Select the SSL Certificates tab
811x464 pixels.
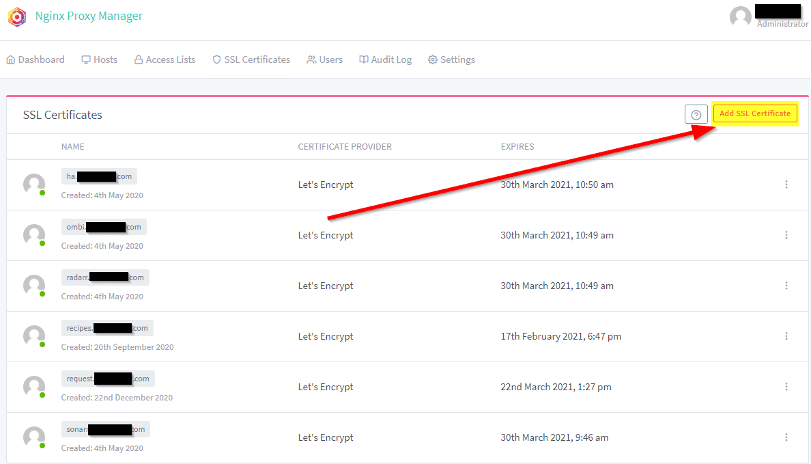tap(251, 59)
